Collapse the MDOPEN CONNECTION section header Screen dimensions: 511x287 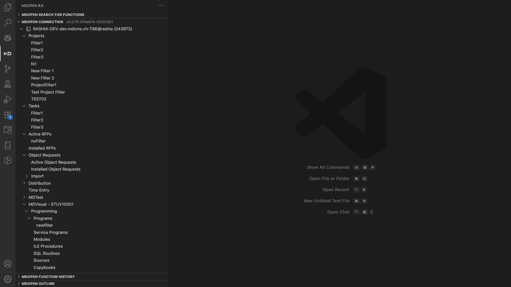click(42, 22)
